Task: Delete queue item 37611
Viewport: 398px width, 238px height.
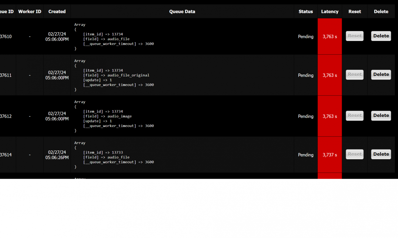Action: [x=381, y=75]
